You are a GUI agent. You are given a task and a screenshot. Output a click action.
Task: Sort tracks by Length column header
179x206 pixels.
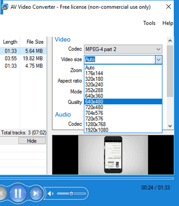coord(10,42)
